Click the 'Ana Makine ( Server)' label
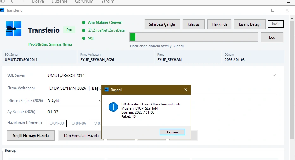Screen dimensions: 295x160 [105, 22]
